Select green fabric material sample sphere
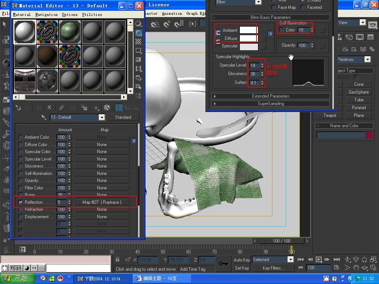 click(70, 32)
